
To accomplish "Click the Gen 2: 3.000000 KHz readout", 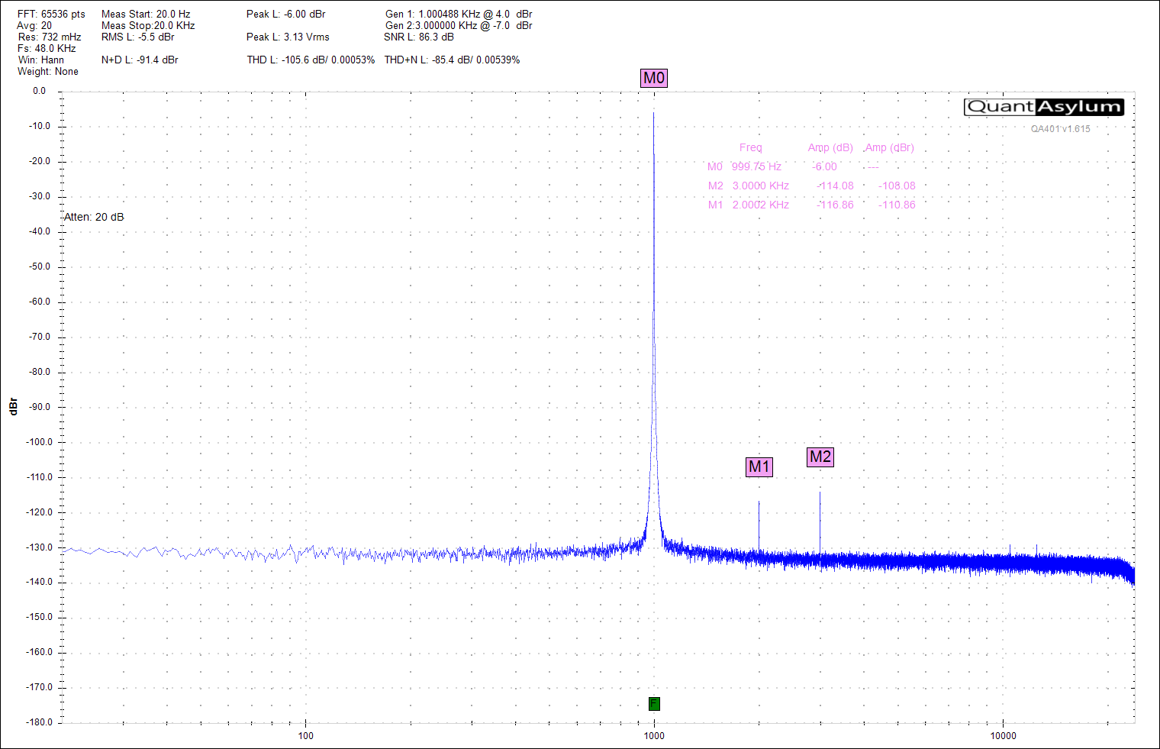I will [459, 26].
